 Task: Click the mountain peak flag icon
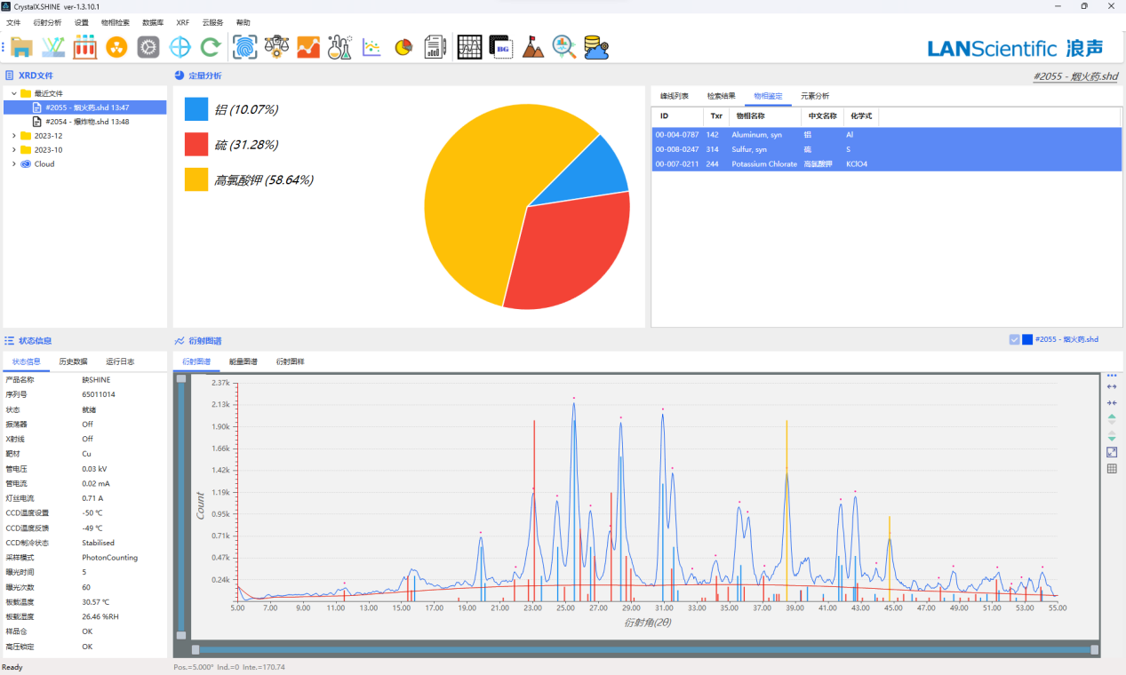coord(533,47)
